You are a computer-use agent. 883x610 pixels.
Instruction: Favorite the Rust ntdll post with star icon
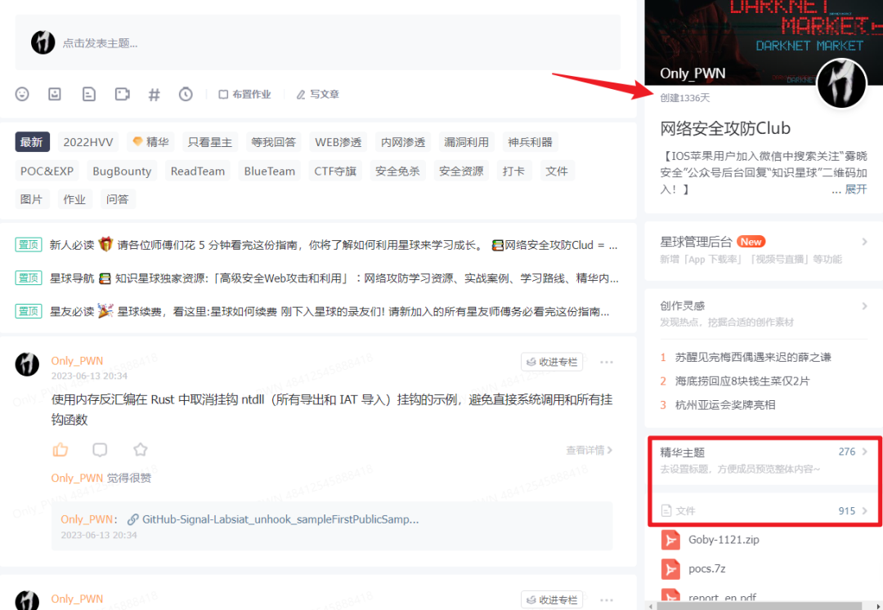pos(141,449)
